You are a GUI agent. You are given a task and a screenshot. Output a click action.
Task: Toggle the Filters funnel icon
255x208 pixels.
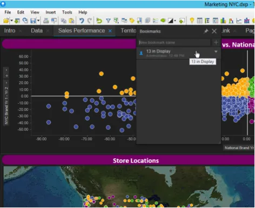[x=108, y=21]
